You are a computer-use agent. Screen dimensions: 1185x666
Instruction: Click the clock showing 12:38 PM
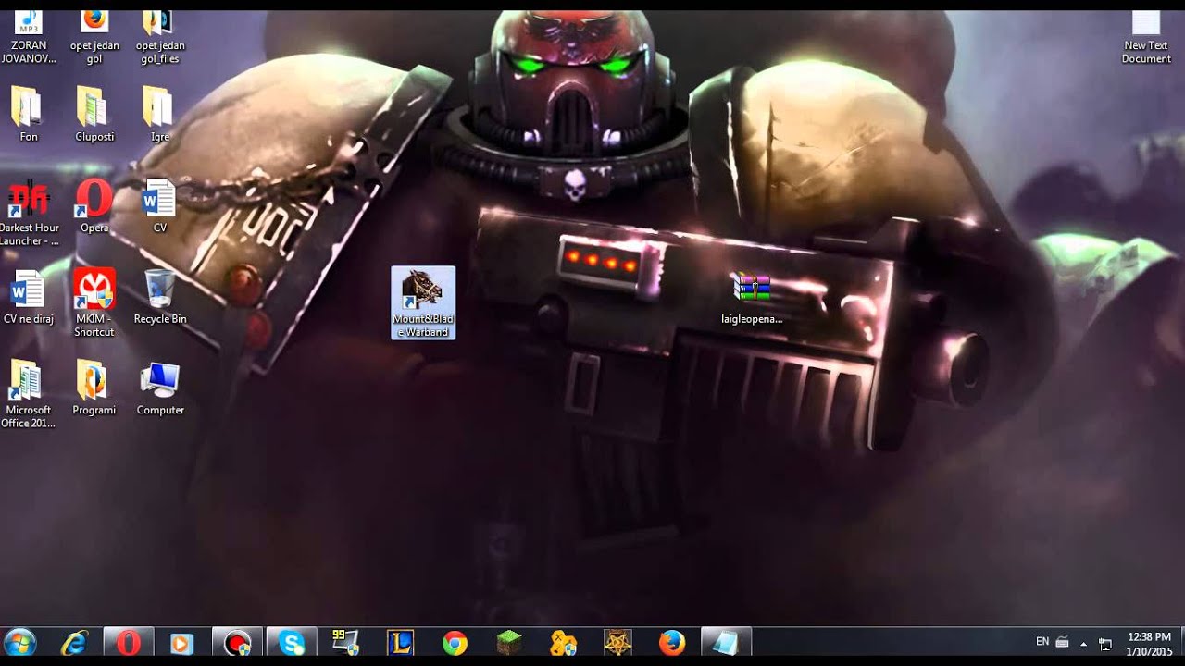point(1149,644)
